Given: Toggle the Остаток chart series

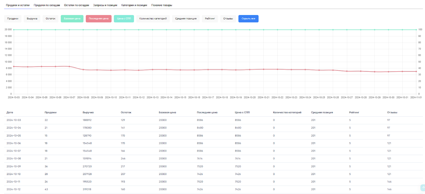Looking at the screenshot, I should [50, 19].
